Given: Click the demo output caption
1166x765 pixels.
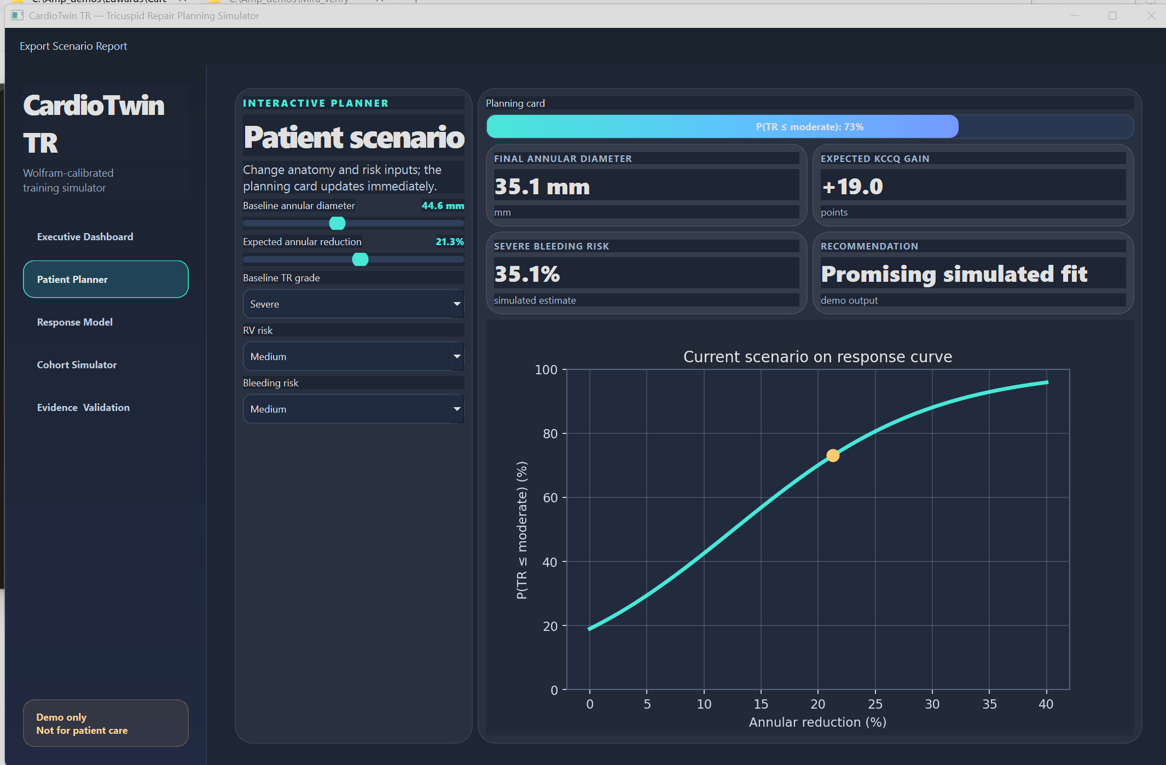Looking at the screenshot, I should pyautogui.click(x=849, y=300).
